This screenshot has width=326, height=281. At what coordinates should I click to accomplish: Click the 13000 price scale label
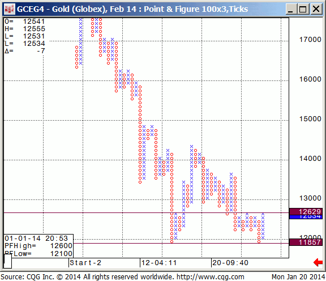tap(310, 198)
